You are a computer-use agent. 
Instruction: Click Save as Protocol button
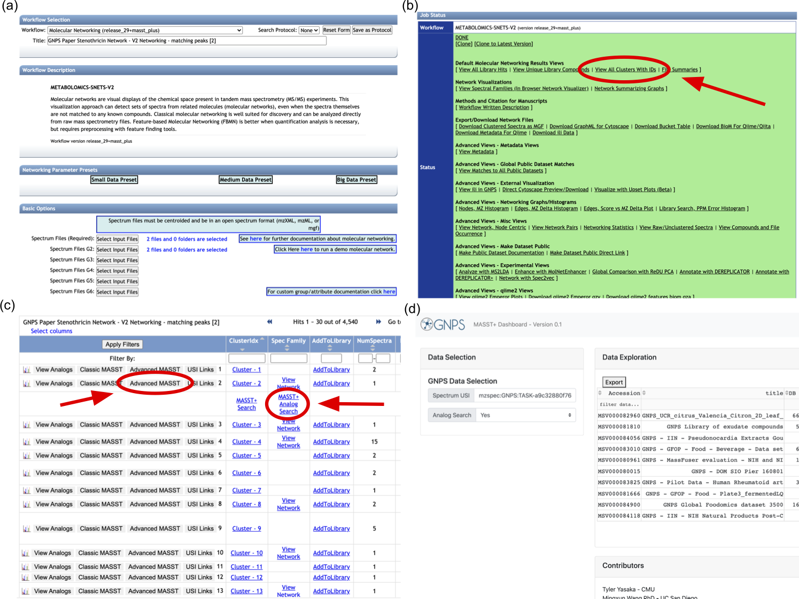(372, 30)
